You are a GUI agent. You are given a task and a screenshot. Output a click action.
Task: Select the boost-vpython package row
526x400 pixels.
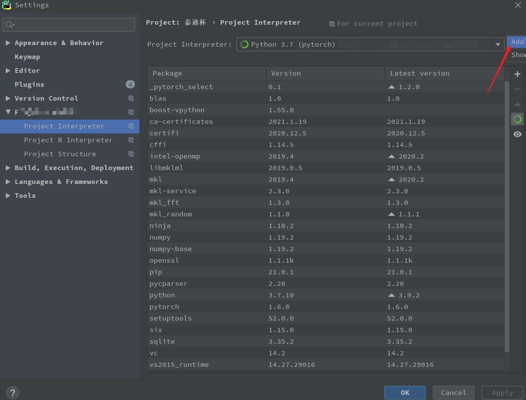tap(326, 110)
